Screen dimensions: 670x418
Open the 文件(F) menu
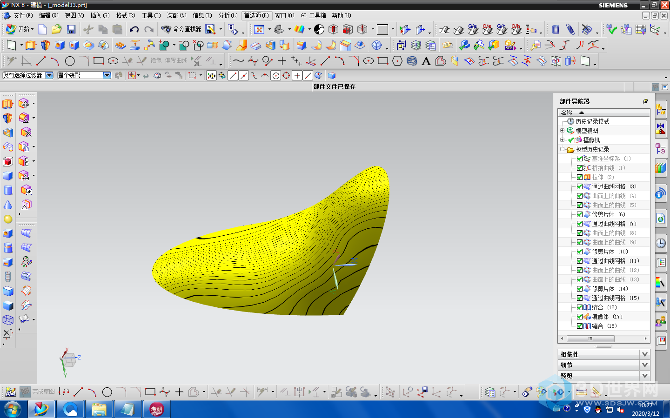point(23,15)
